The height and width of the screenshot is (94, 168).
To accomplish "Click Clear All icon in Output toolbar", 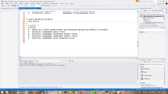I will coord(70,61).
